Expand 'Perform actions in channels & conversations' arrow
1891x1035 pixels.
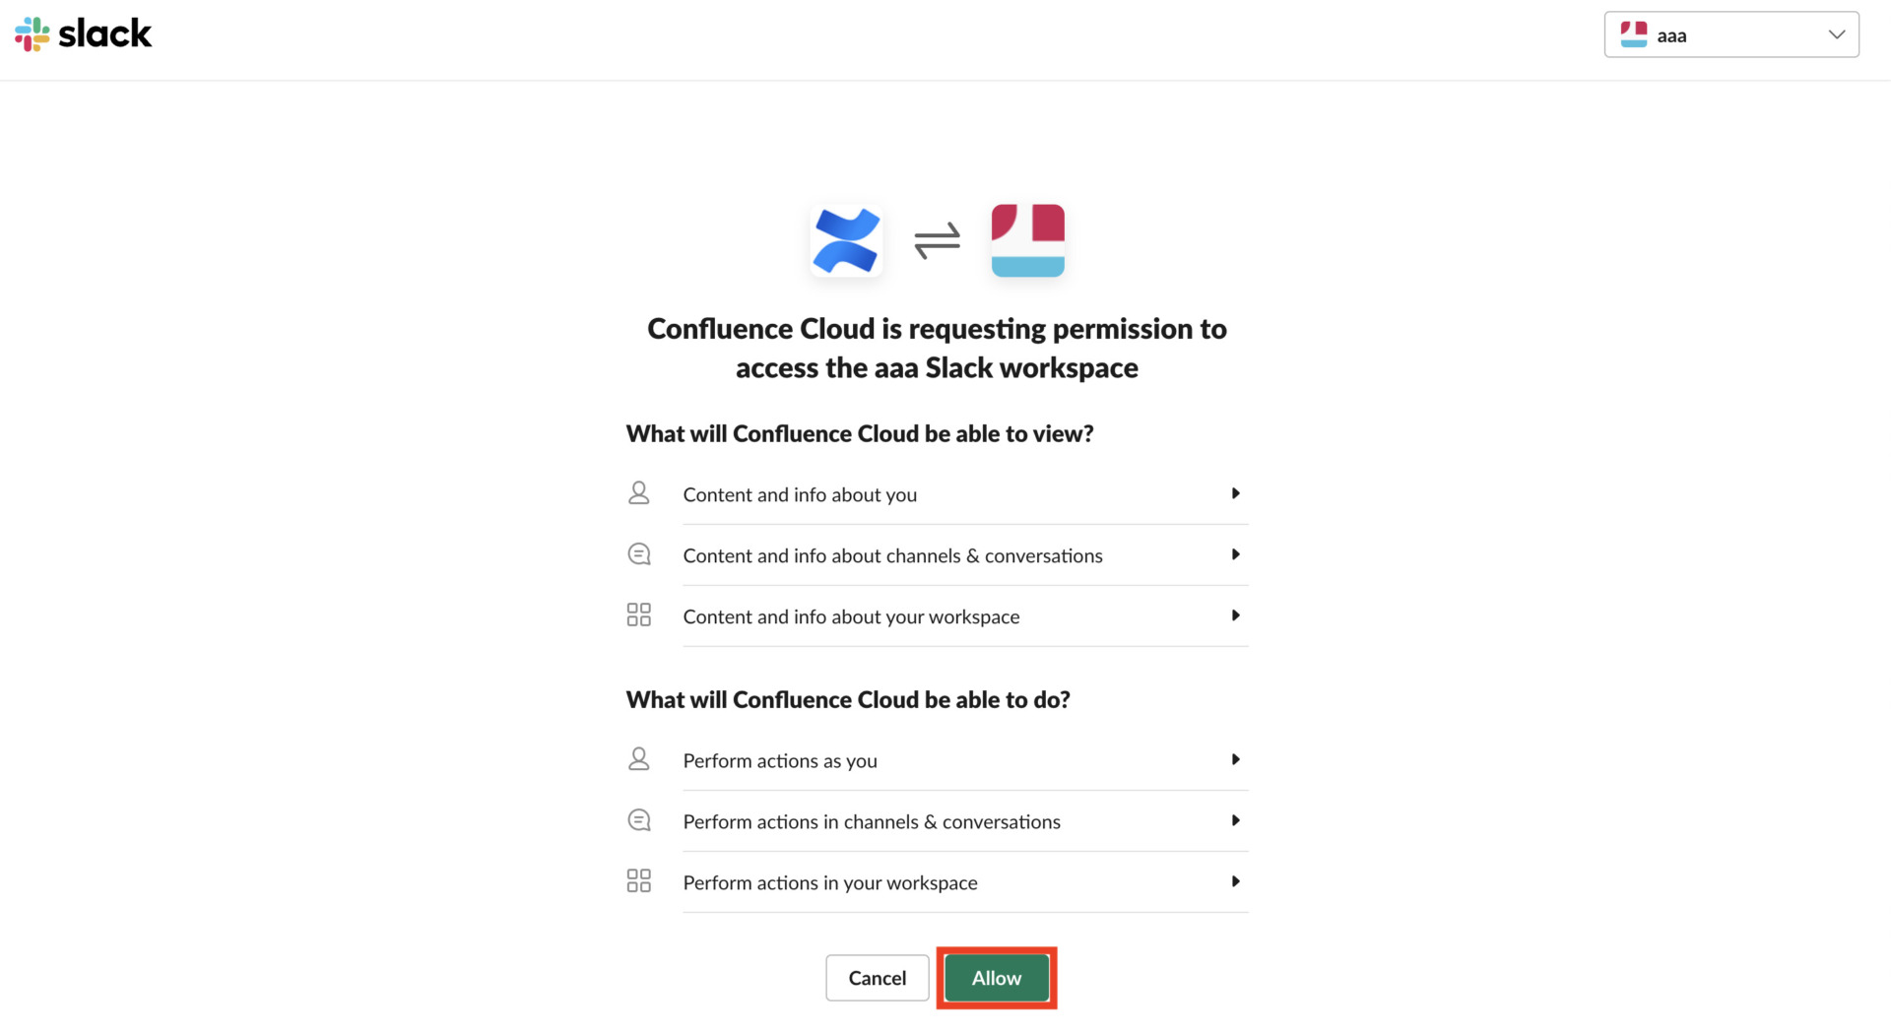tap(1235, 820)
